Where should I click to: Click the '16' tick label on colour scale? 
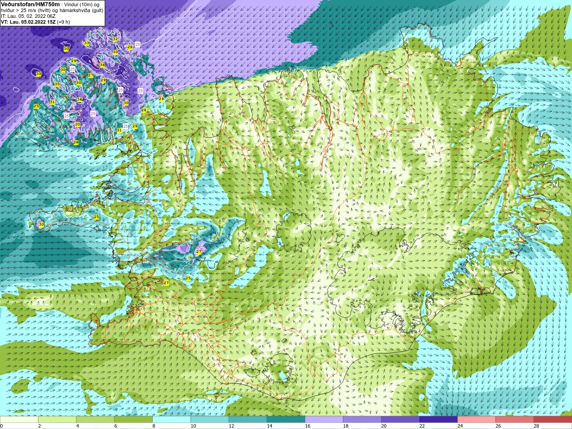pyautogui.click(x=308, y=426)
